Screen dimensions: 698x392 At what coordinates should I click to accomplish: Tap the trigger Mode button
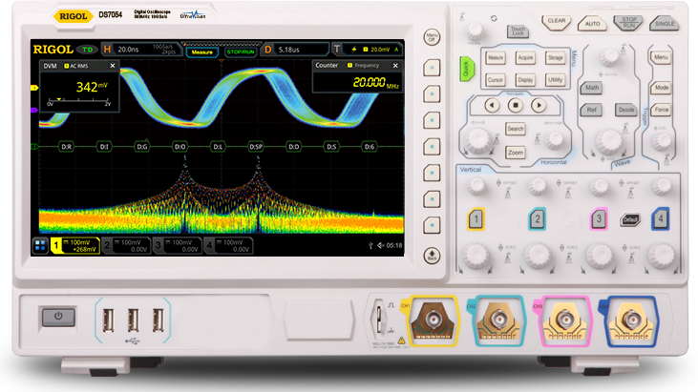click(661, 88)
